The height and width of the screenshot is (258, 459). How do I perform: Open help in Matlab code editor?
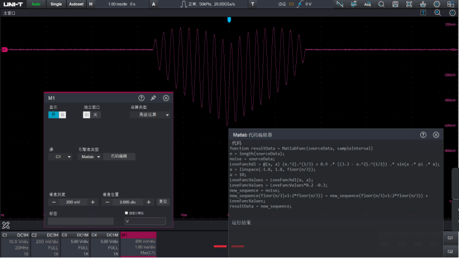pyautogui.click(x=423, y=135)
